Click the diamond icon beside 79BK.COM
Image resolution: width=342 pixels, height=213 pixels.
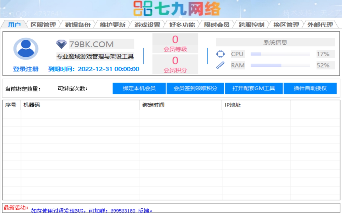(61, 44)
